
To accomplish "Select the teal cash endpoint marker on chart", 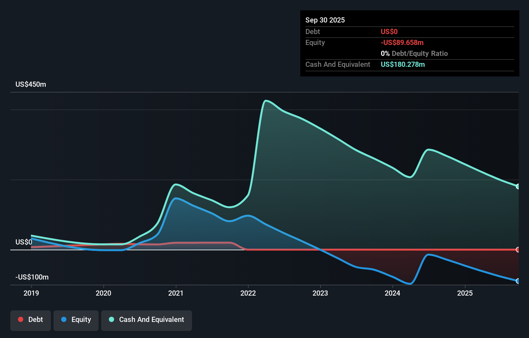I will [x=517, y=186].
